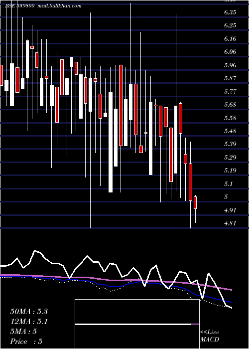Screen dimensions: 249x349
Task: Click the 5.48 price axis label
Action: click(x=230, y=131)
